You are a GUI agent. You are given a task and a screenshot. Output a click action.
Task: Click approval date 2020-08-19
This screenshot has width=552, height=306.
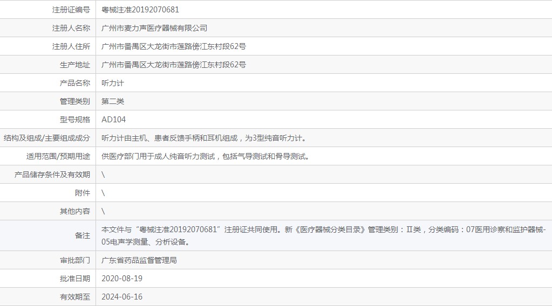coord(122,279)
